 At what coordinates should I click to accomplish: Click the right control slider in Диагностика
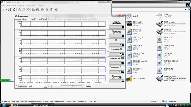point(78,86)
